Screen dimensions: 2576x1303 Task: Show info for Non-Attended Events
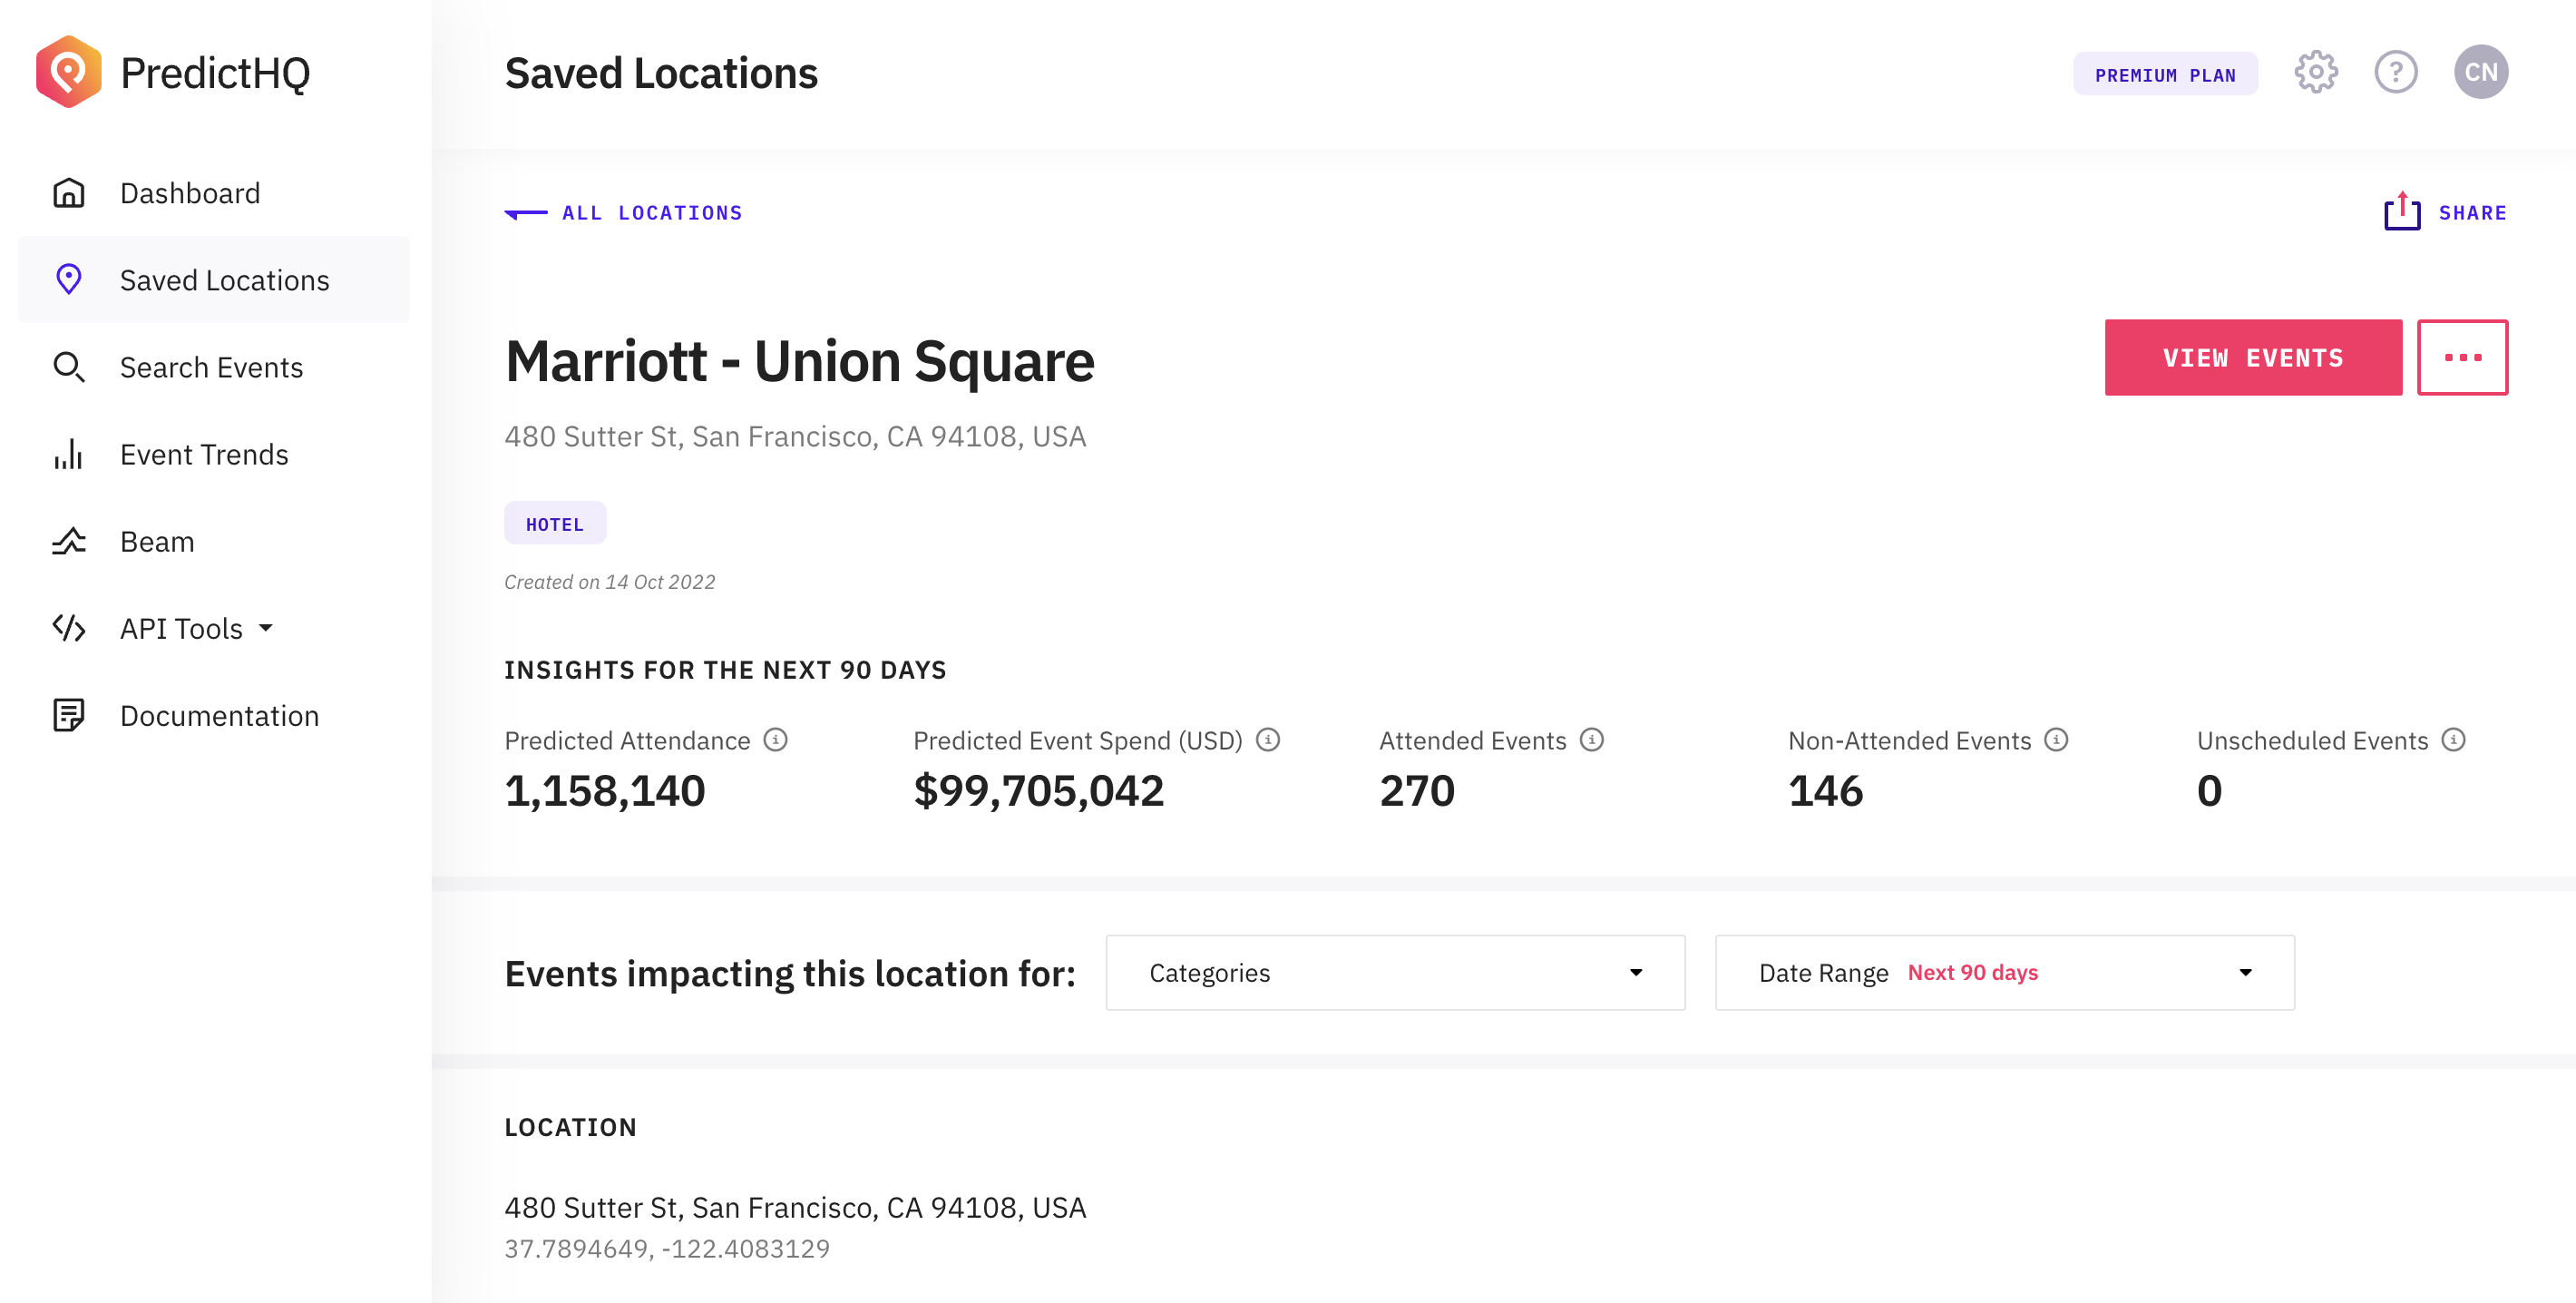[2056, 740]
